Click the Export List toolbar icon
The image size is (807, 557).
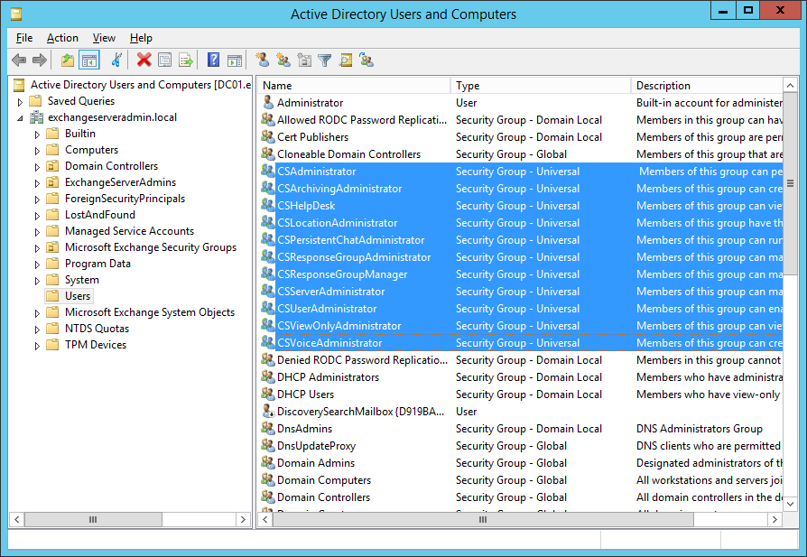click(x=186, y=60)
